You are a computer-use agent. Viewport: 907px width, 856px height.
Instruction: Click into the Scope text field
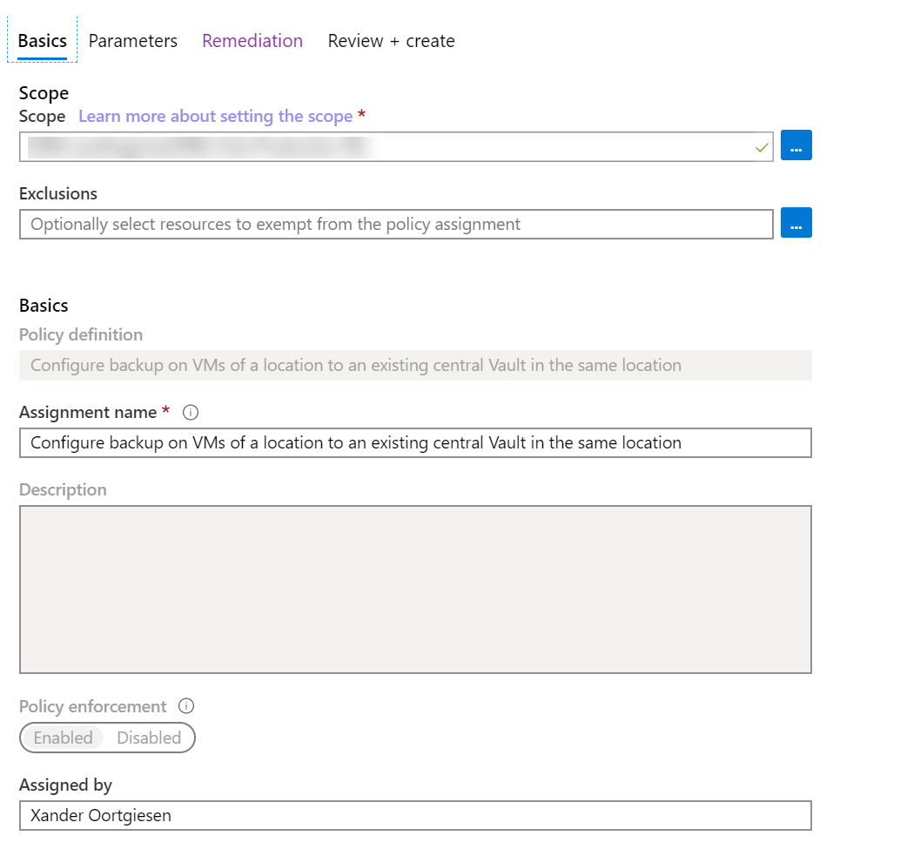click(383, 147)
